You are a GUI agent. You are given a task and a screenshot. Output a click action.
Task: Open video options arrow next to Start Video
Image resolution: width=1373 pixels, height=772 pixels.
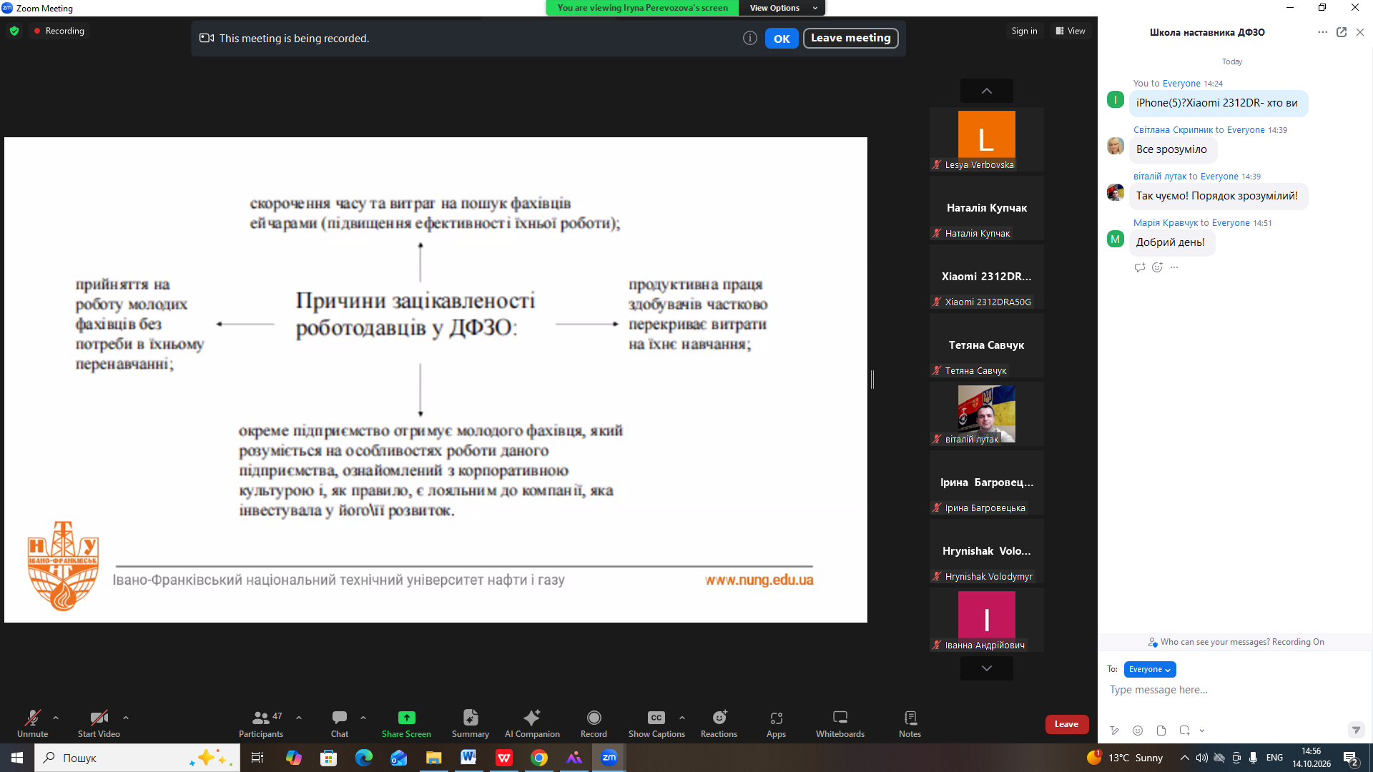tap(126, 718)
